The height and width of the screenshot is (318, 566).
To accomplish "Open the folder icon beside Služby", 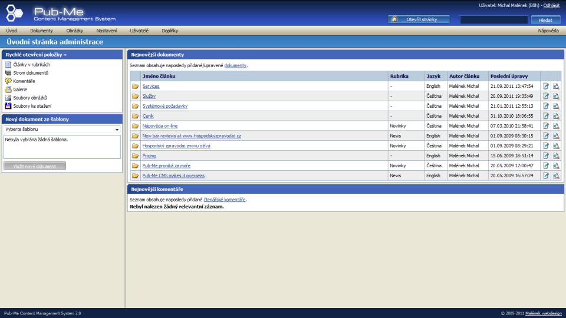I will [135, 96].
